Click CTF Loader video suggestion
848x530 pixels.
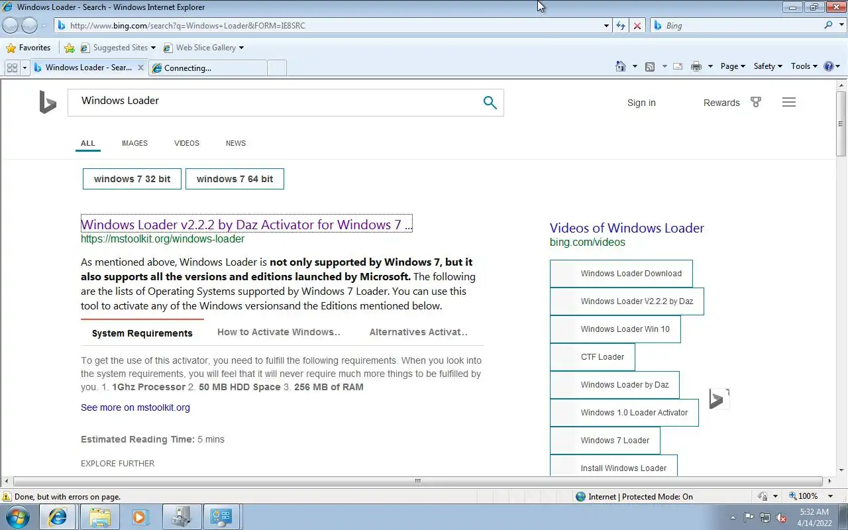click(x=592, y=357)
